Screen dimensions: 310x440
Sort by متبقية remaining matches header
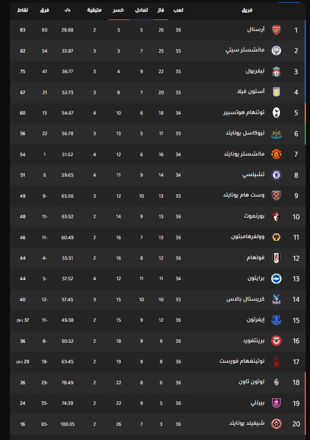pos(94,10)
